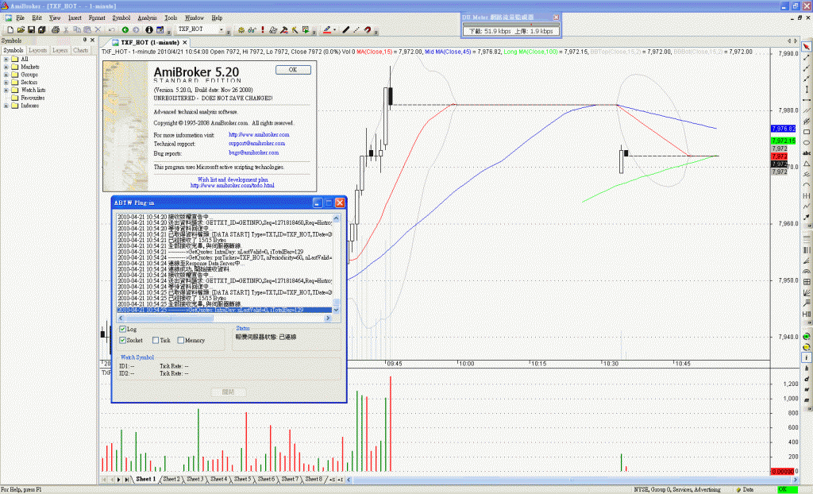The image size is (813, 494).
Task: Select the highlighted last log line
Action: click(225, 310)
